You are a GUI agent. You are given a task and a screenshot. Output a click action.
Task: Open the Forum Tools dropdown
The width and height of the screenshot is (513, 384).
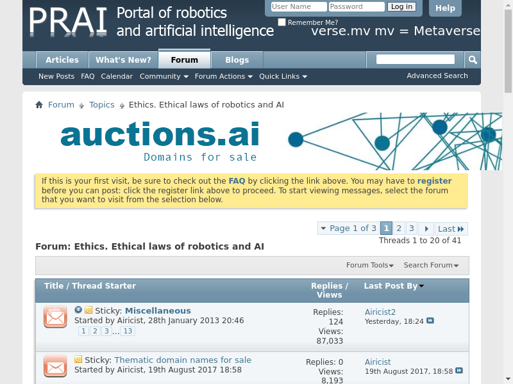tap(370, 265)
